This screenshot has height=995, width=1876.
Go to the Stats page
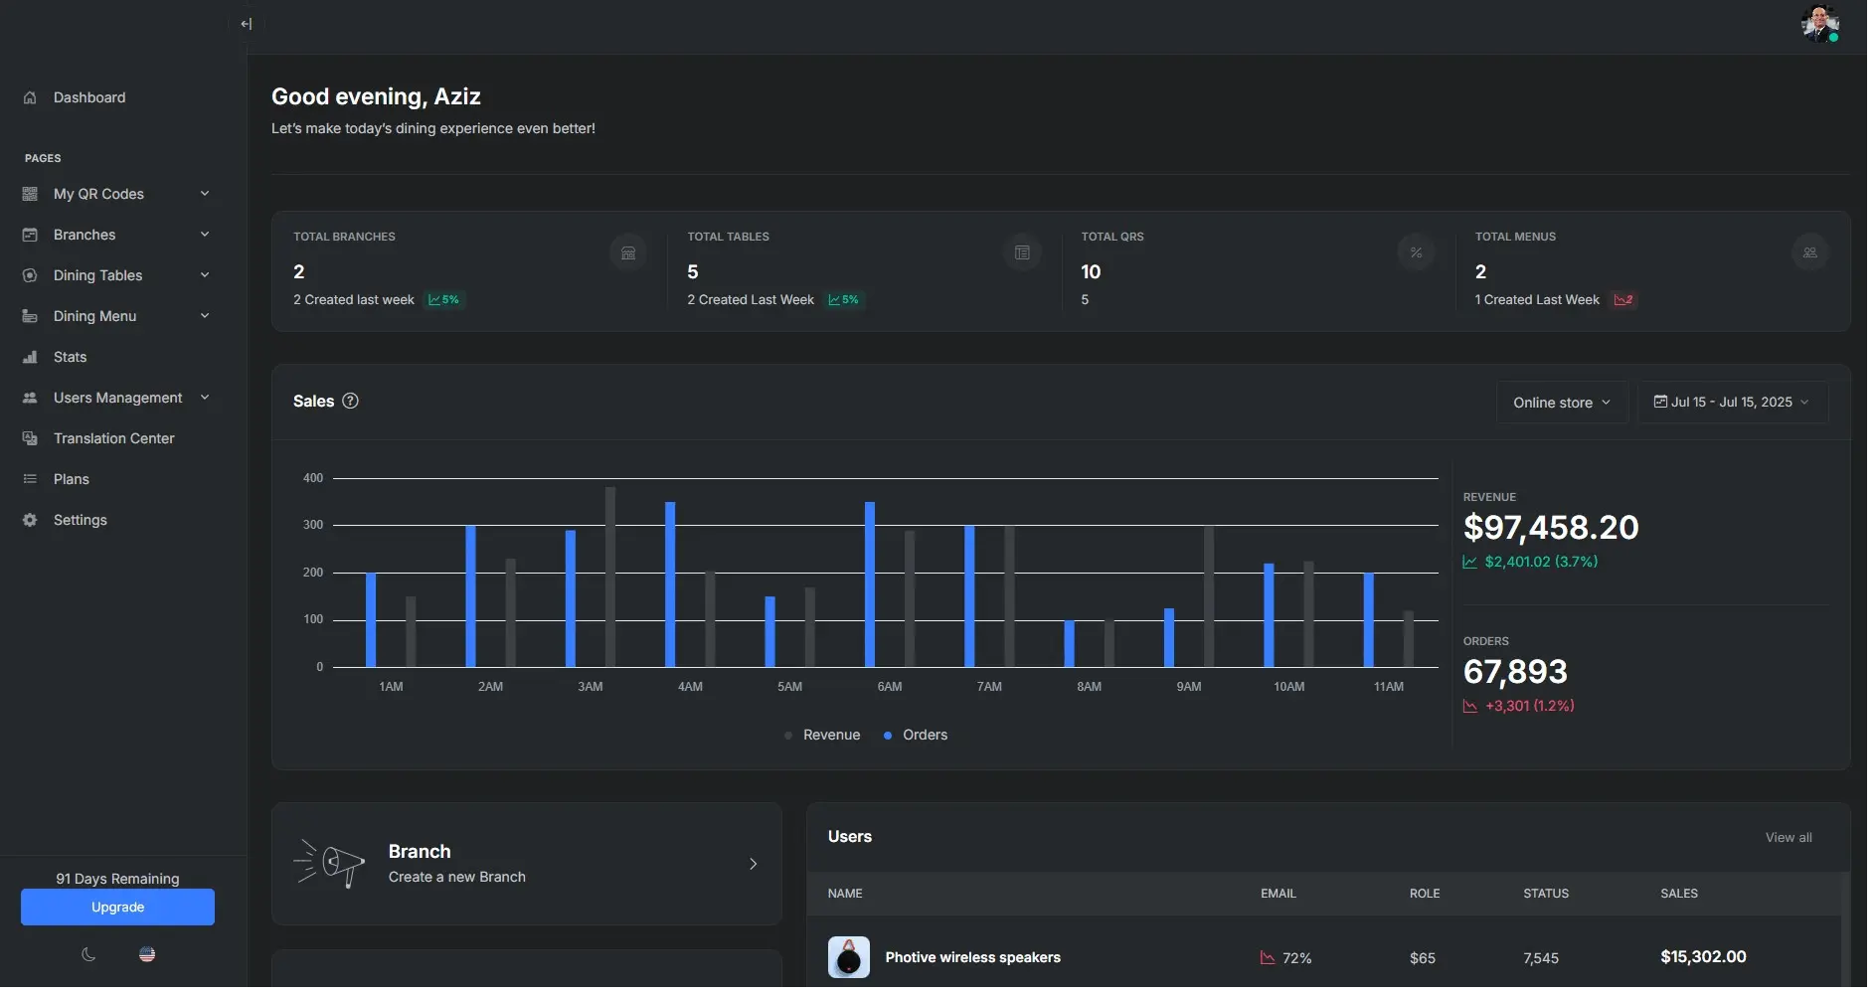click(70, 357)
